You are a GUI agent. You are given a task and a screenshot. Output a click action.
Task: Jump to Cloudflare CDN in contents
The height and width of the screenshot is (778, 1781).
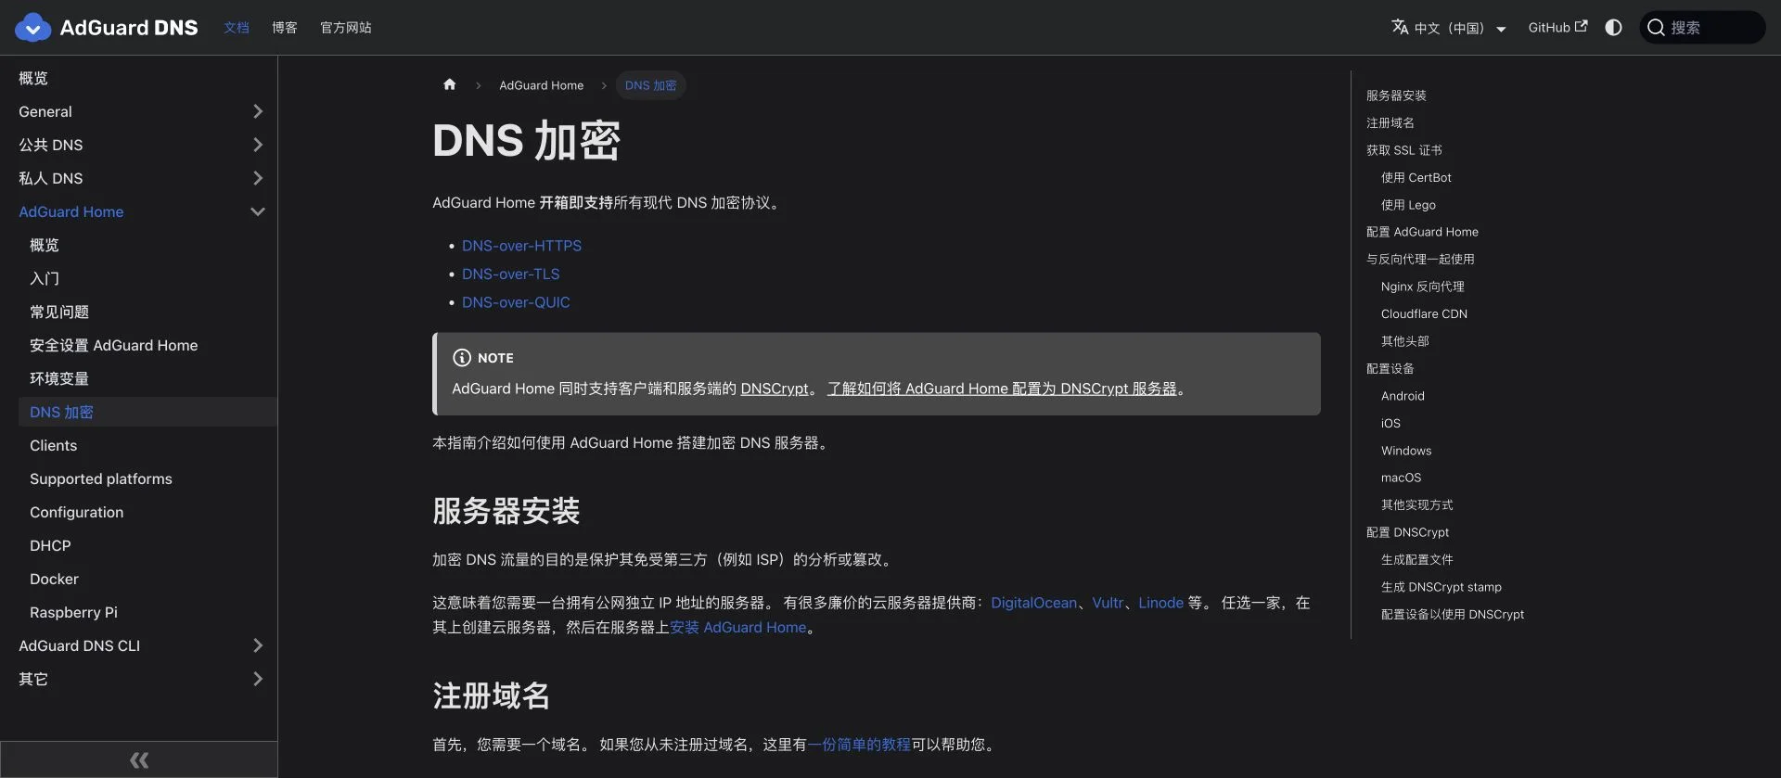pyautogui.click(x=1424, y=313)
